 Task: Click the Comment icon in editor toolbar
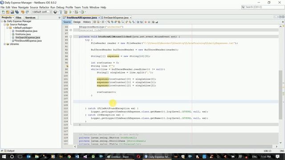pyautogui.click(x=153, y=22)
